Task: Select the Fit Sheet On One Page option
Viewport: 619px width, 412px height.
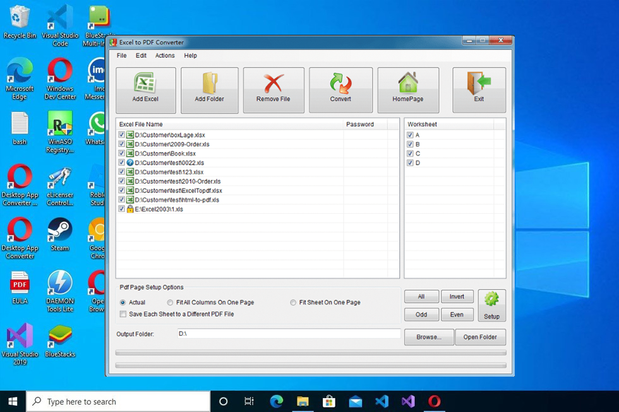Action: [x=292, y=302]
